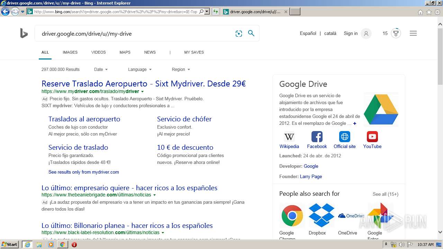Click the IE refresh button
The image size is (443, 249).
(x=216, y=12)
